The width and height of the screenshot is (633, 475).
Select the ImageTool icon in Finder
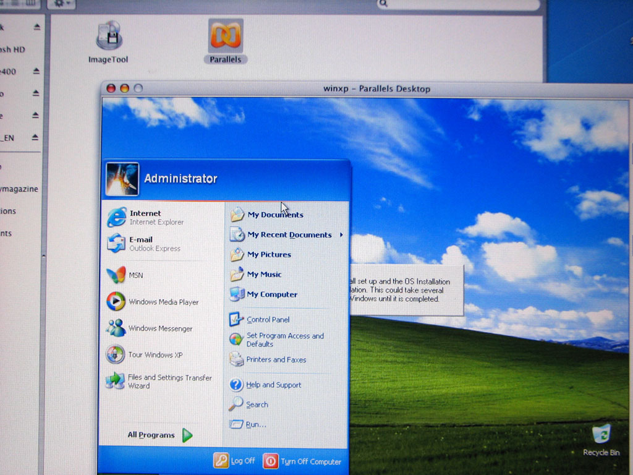point(109,35)
